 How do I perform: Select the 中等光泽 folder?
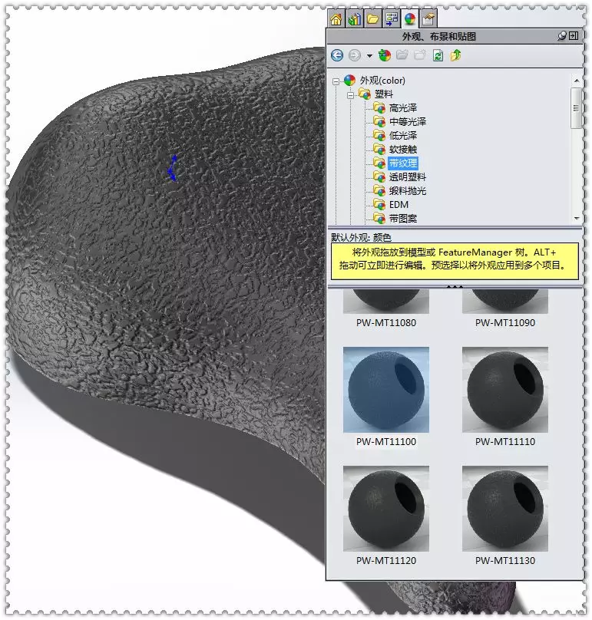(x=408, y=122)
